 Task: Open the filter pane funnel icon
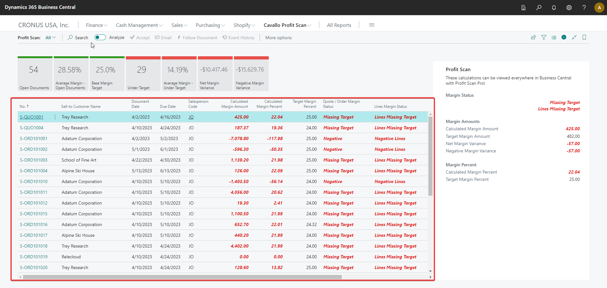[x=543, y=37]
